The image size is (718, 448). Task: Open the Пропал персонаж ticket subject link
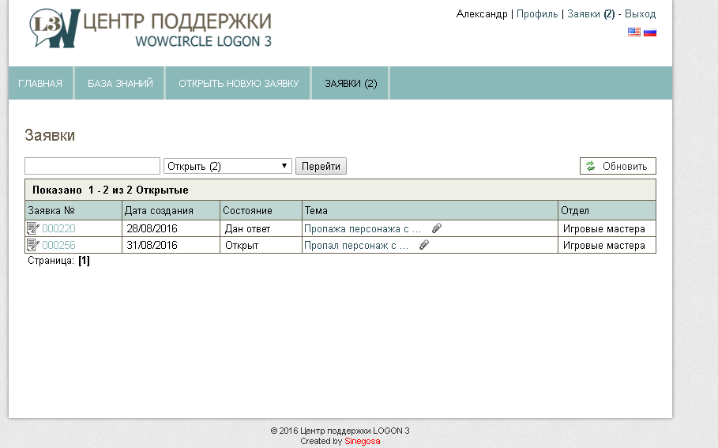click(x=356, y=245)
